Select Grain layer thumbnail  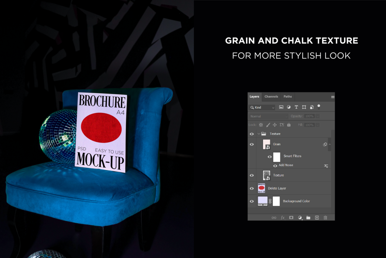[x=267, y=145]
